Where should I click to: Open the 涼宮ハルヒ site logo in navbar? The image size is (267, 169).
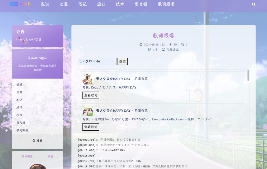[x=20, y=4]
